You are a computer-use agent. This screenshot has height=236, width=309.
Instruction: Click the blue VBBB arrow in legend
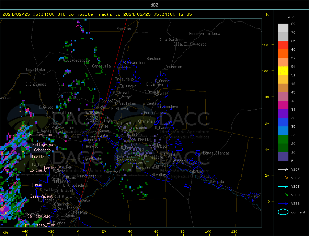click(283, 204)
